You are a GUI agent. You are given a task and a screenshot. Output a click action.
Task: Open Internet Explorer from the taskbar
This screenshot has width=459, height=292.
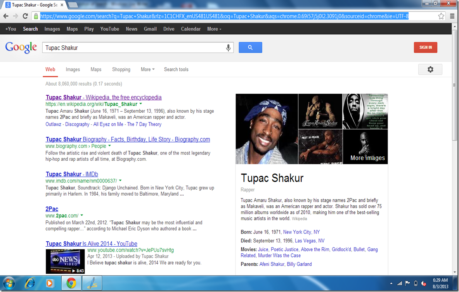pos(29,283)
